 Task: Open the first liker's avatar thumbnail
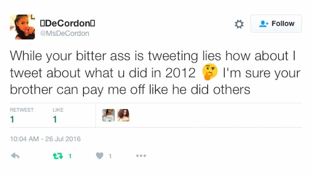109,115
